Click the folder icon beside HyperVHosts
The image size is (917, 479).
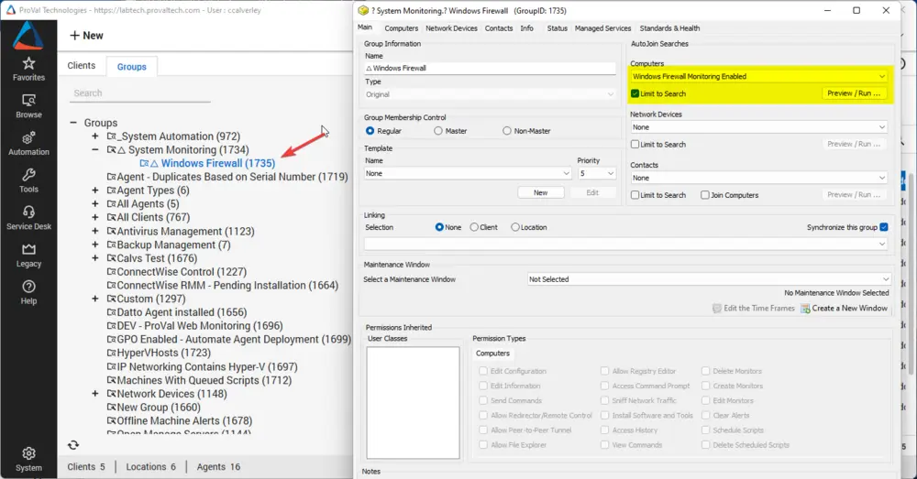click(x=111, y=353)
